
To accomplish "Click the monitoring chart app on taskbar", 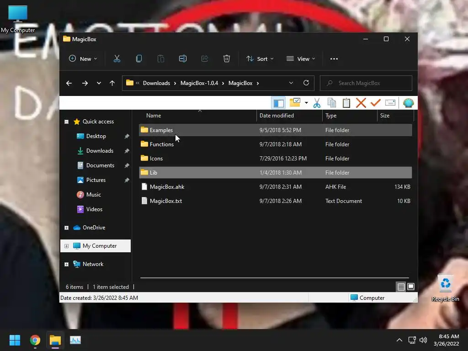I will pyautogui.click(x=75, y=340).
